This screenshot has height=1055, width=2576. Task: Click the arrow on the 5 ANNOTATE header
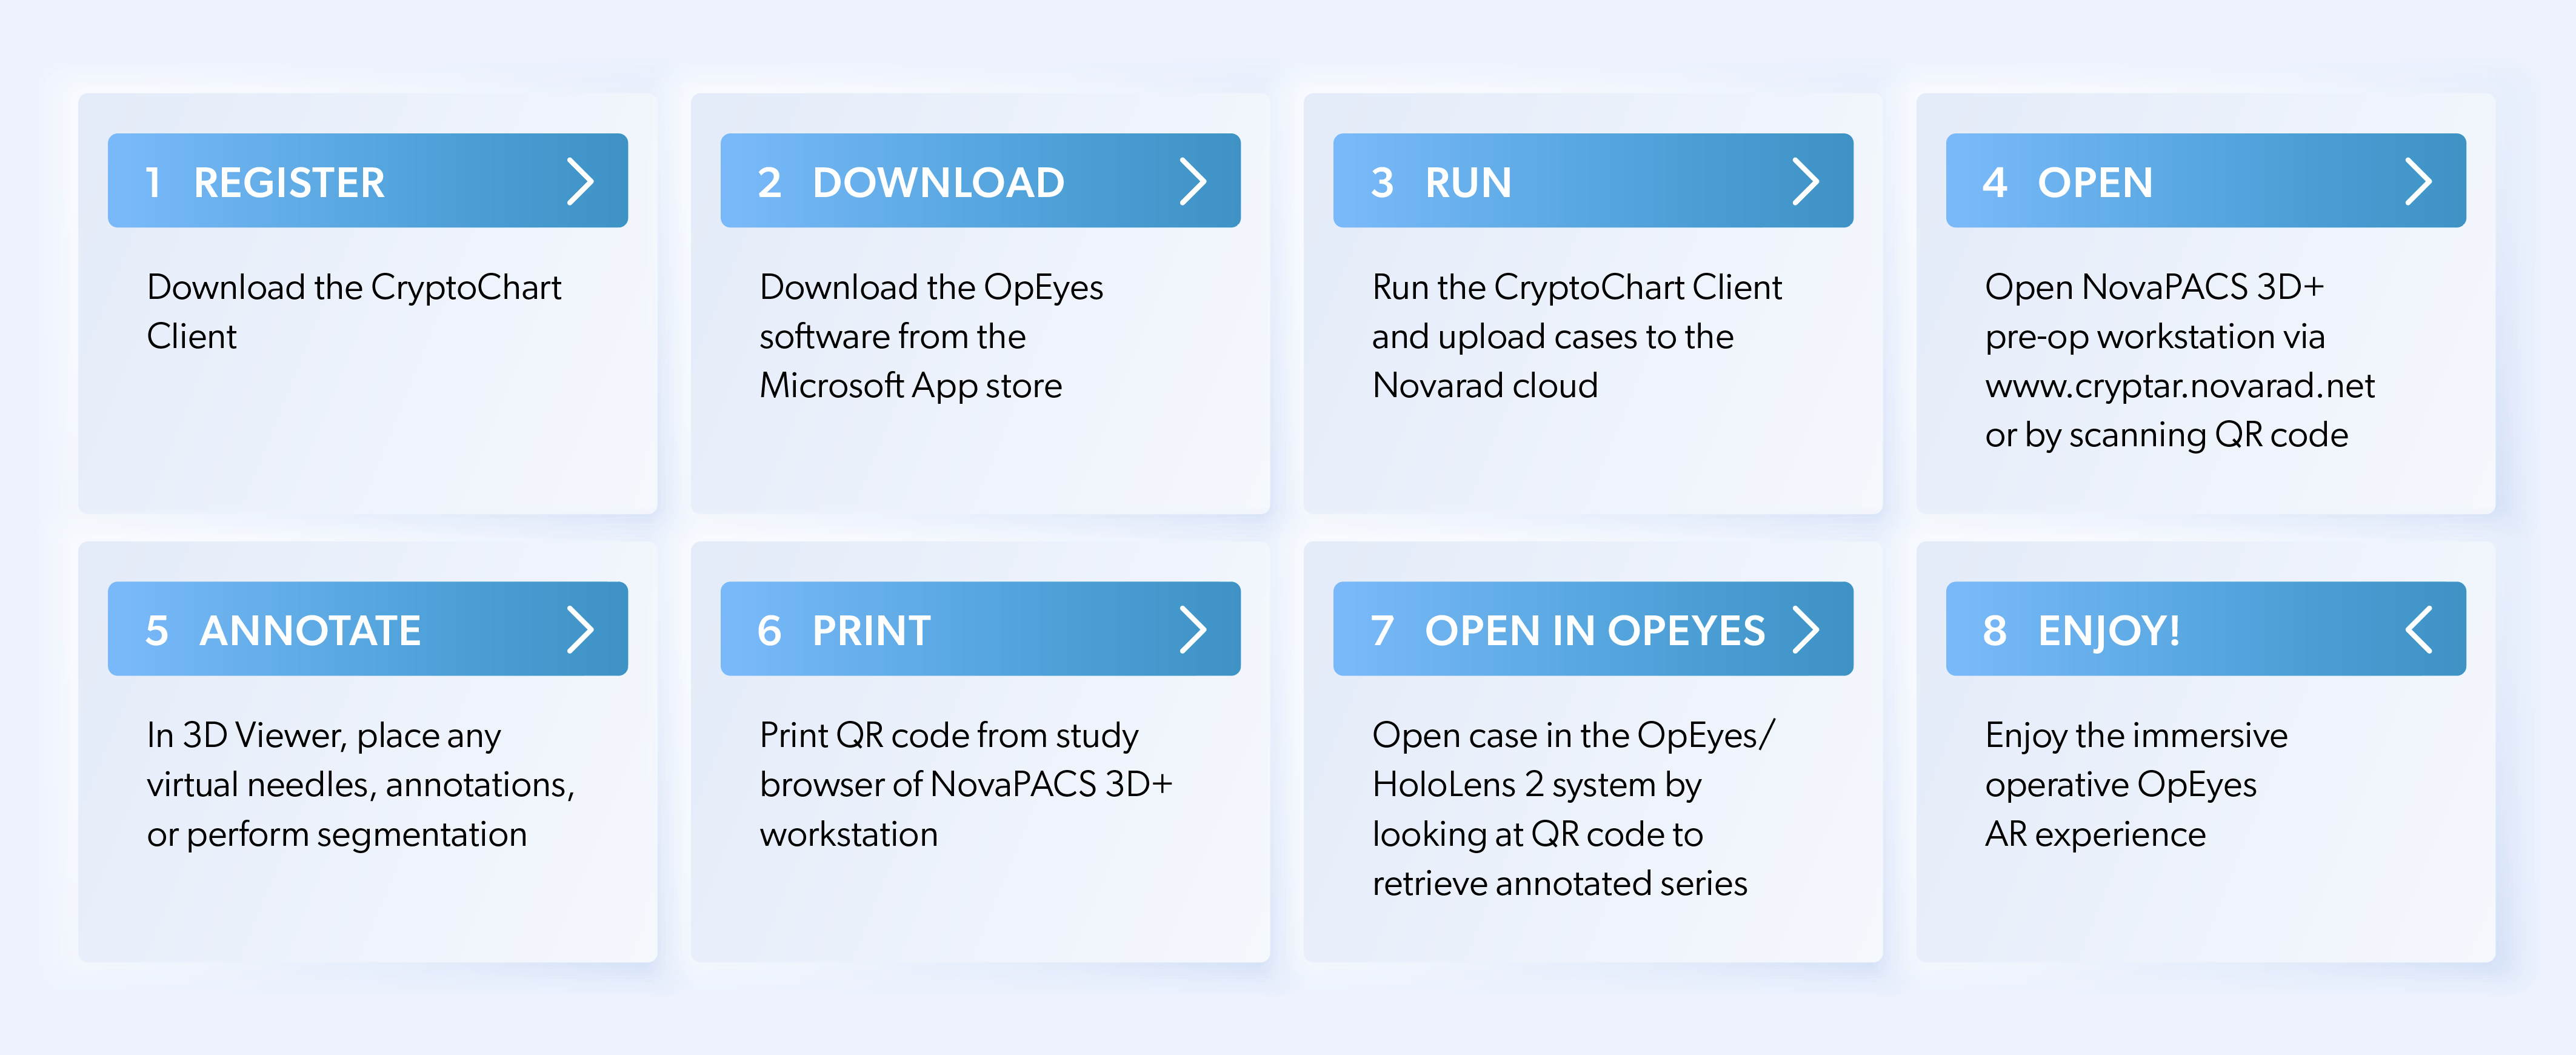click(x=580, y=629)
